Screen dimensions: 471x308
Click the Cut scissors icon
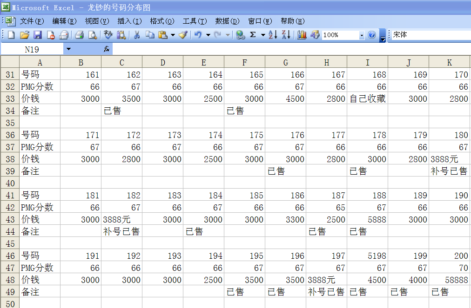tap(137, 35)
